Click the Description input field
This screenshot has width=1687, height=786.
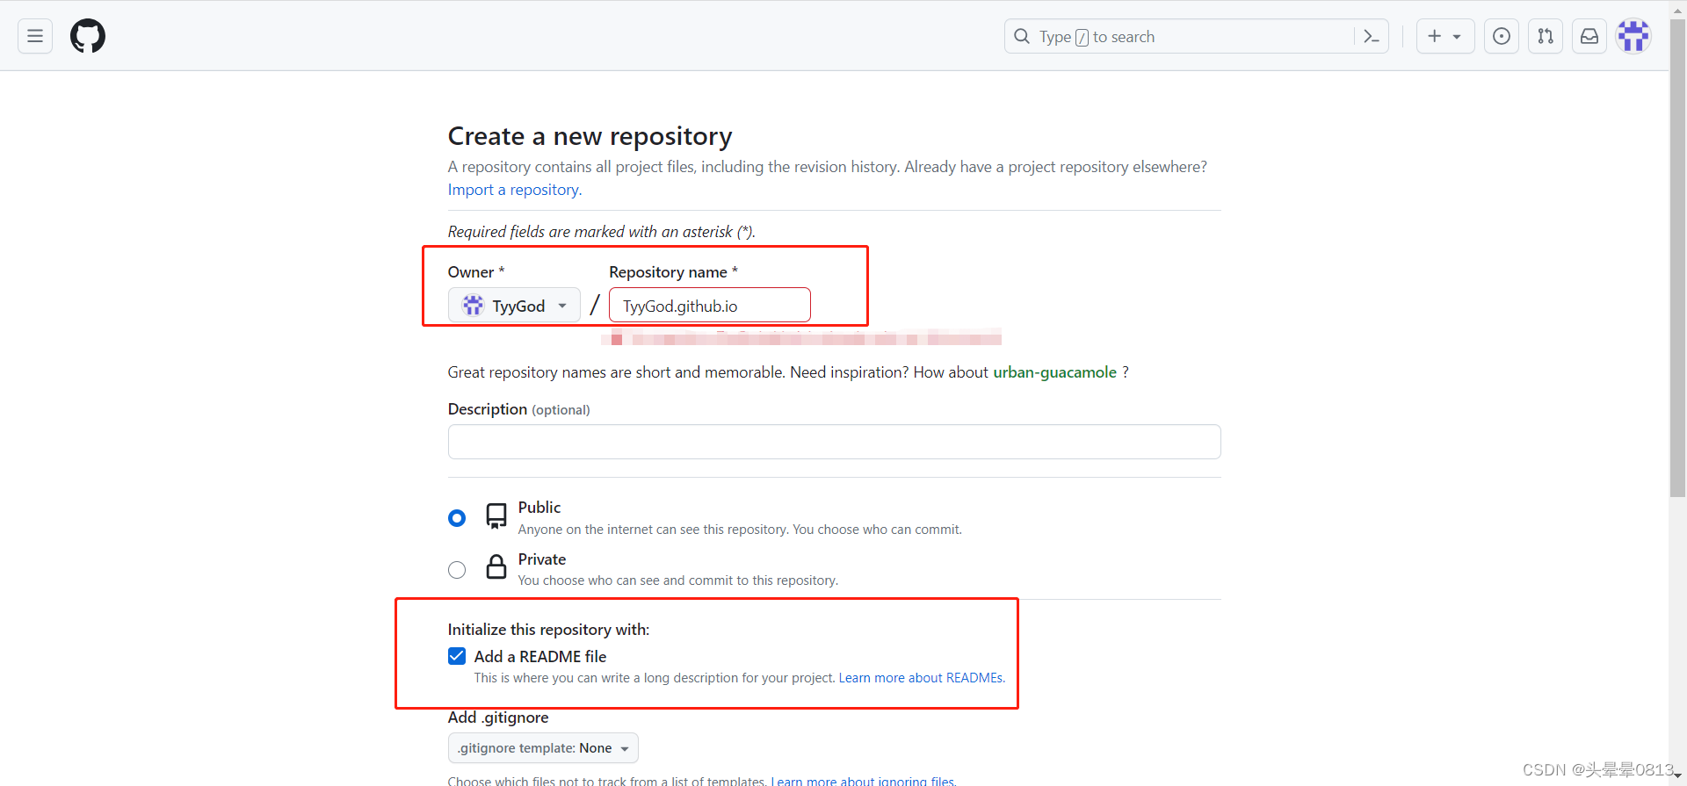[x=834, y=442]
